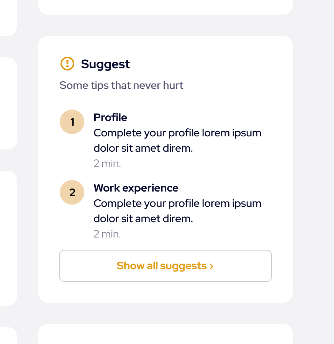Open the Profile suggestion title
The image size is (334, 344).
tap(110, 117)
